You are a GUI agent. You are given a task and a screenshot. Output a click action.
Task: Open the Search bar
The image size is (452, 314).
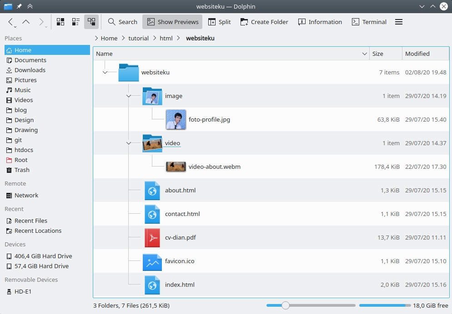tap(122, 21)
